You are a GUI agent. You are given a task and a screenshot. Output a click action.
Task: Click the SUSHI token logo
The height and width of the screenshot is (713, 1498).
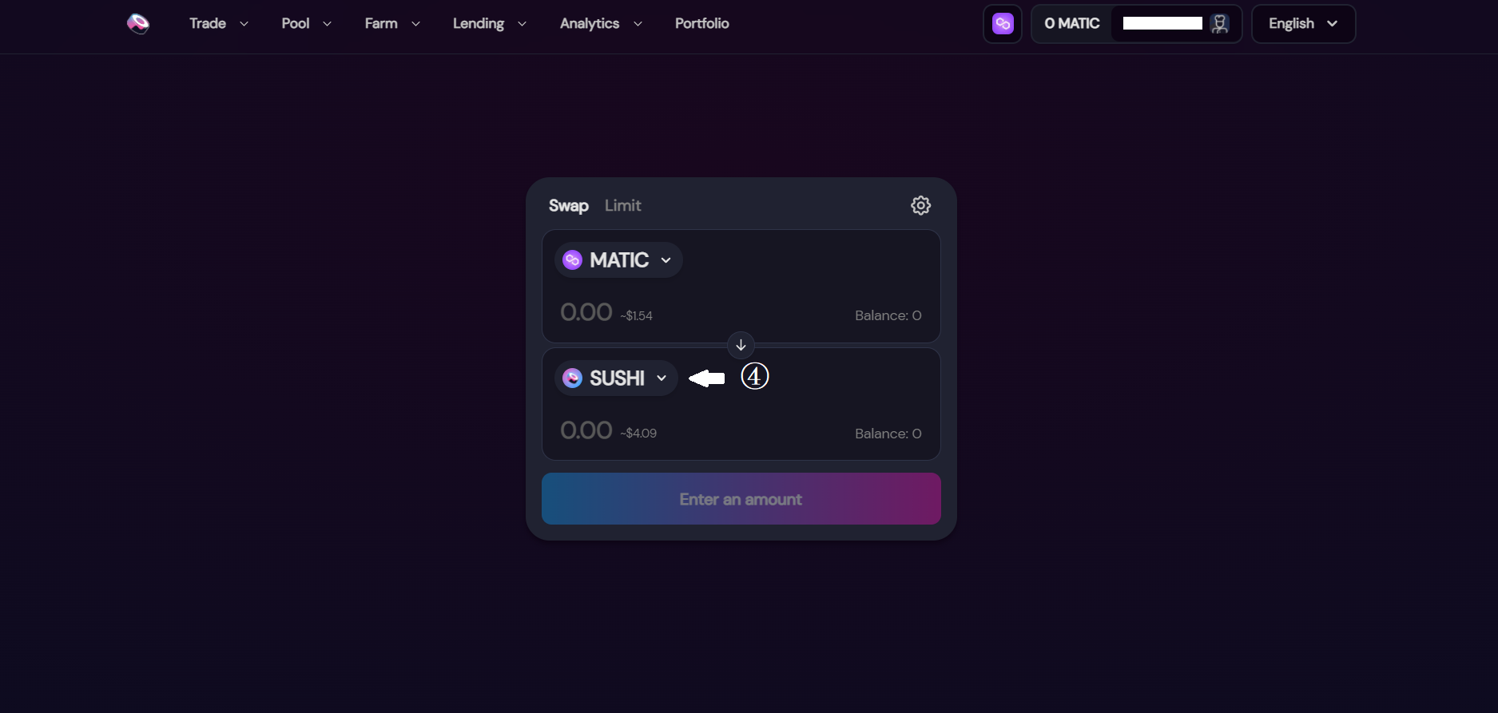(572, 378)
